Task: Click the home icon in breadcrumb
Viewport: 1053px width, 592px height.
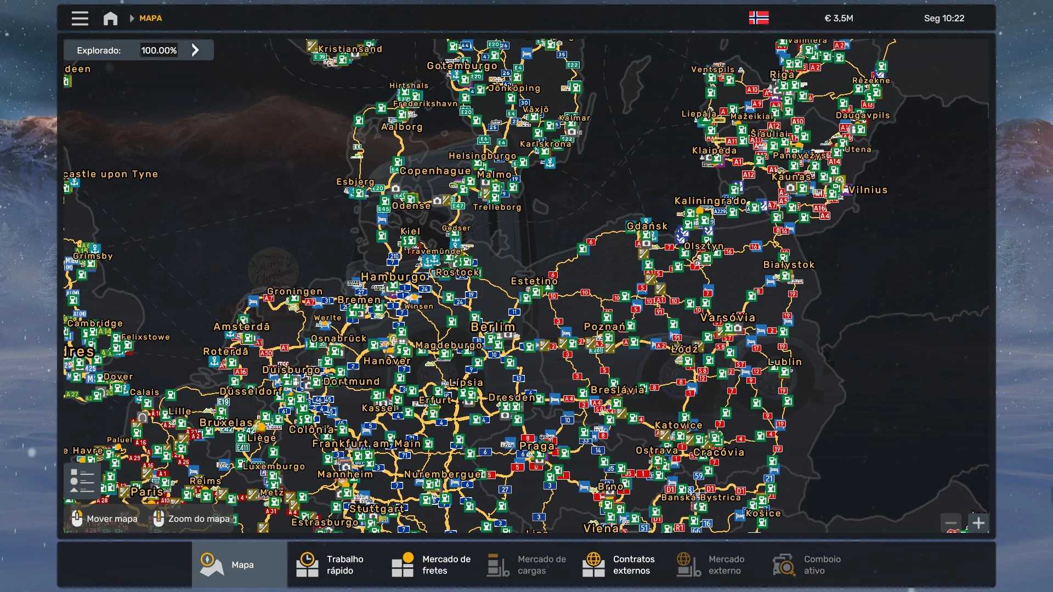Action: click(110, 18)
